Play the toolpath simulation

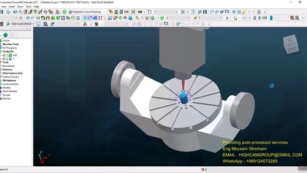[260, 18]
